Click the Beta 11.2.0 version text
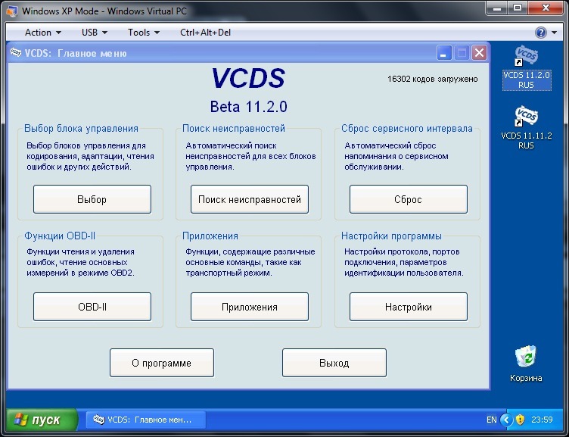The image size is (569, 437). pos(249,107)
